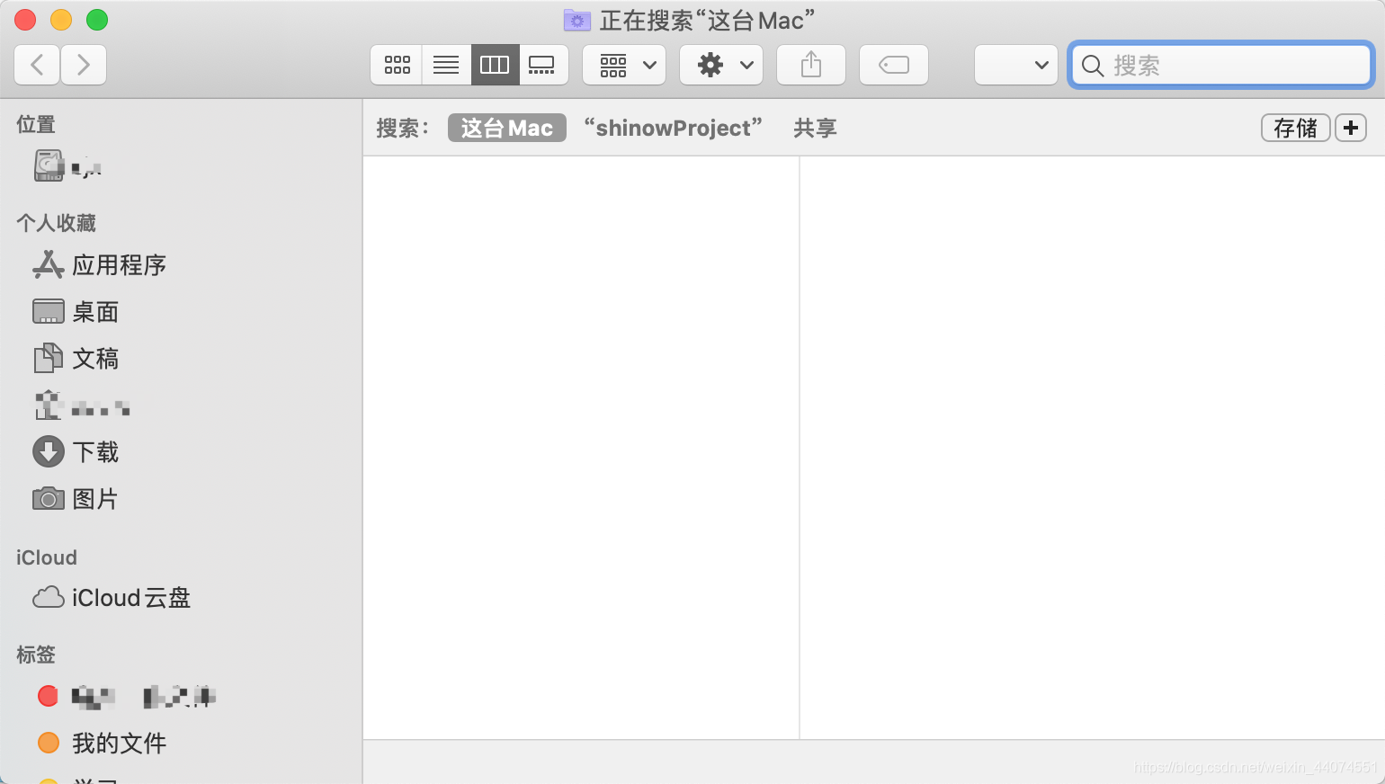
Task: Switch to list view
Action: tap(446, 65)
